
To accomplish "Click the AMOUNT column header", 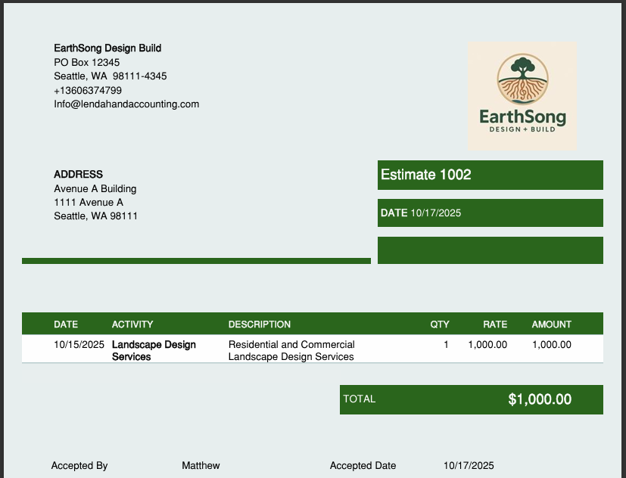I will [x=551, y=324].
